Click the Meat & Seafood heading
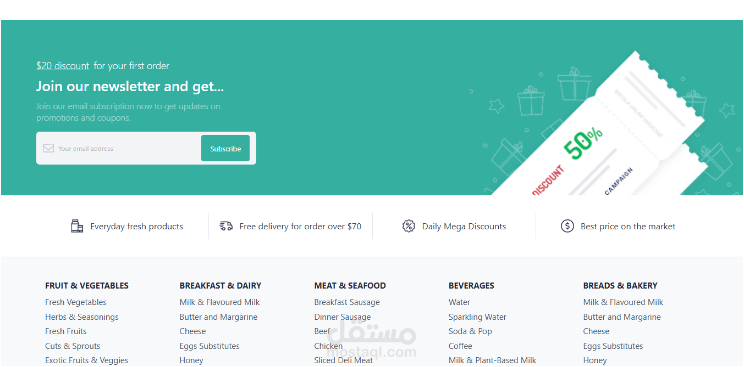 (x=350, y=286)
